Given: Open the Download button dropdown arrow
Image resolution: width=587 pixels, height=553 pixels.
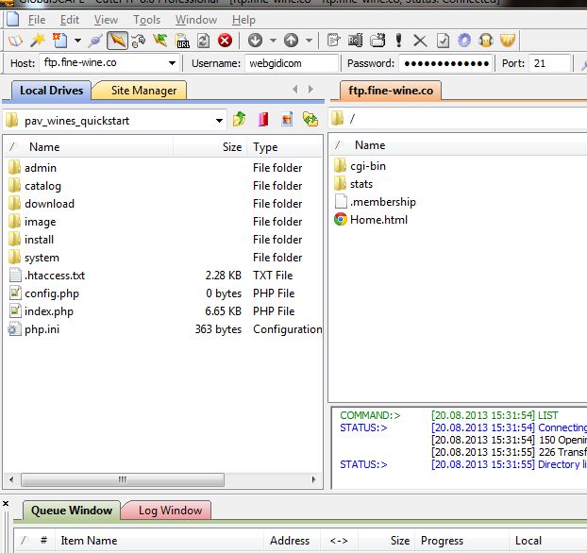Looking at the screenshot, I should (x=273, y=41).
